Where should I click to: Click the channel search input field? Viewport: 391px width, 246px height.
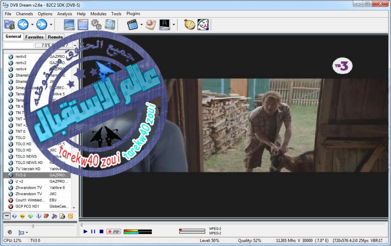[x=18, y=45]
